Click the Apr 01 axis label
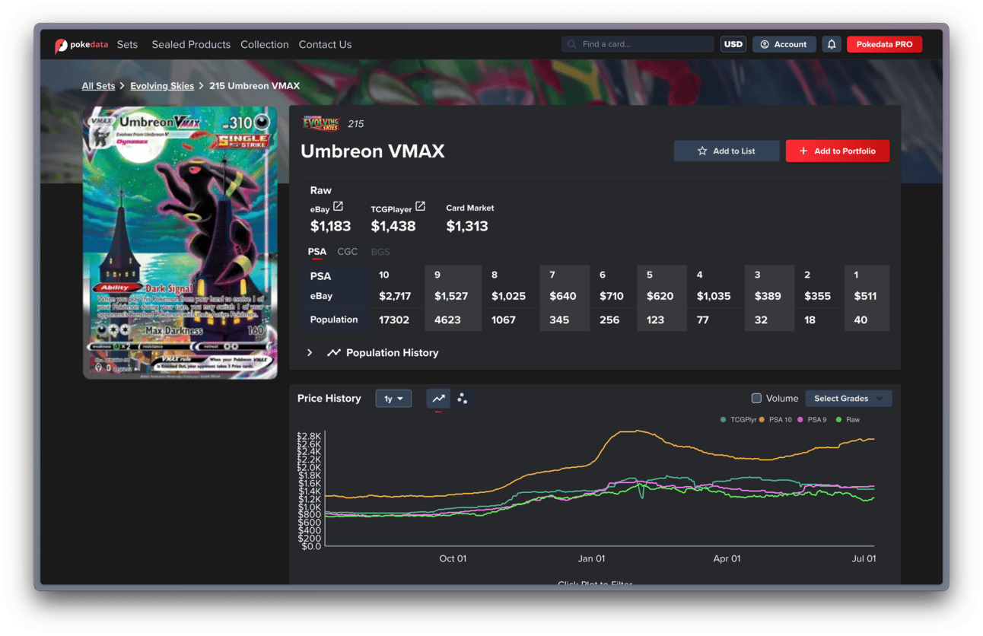The image size is (983, 636). pos(727,558)
